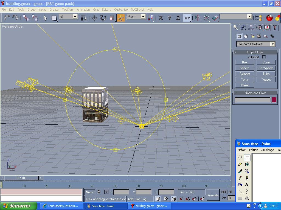Open the MAXScript menu
The height and width of the screenshot is (210, 281).
(x=137, y=10)
